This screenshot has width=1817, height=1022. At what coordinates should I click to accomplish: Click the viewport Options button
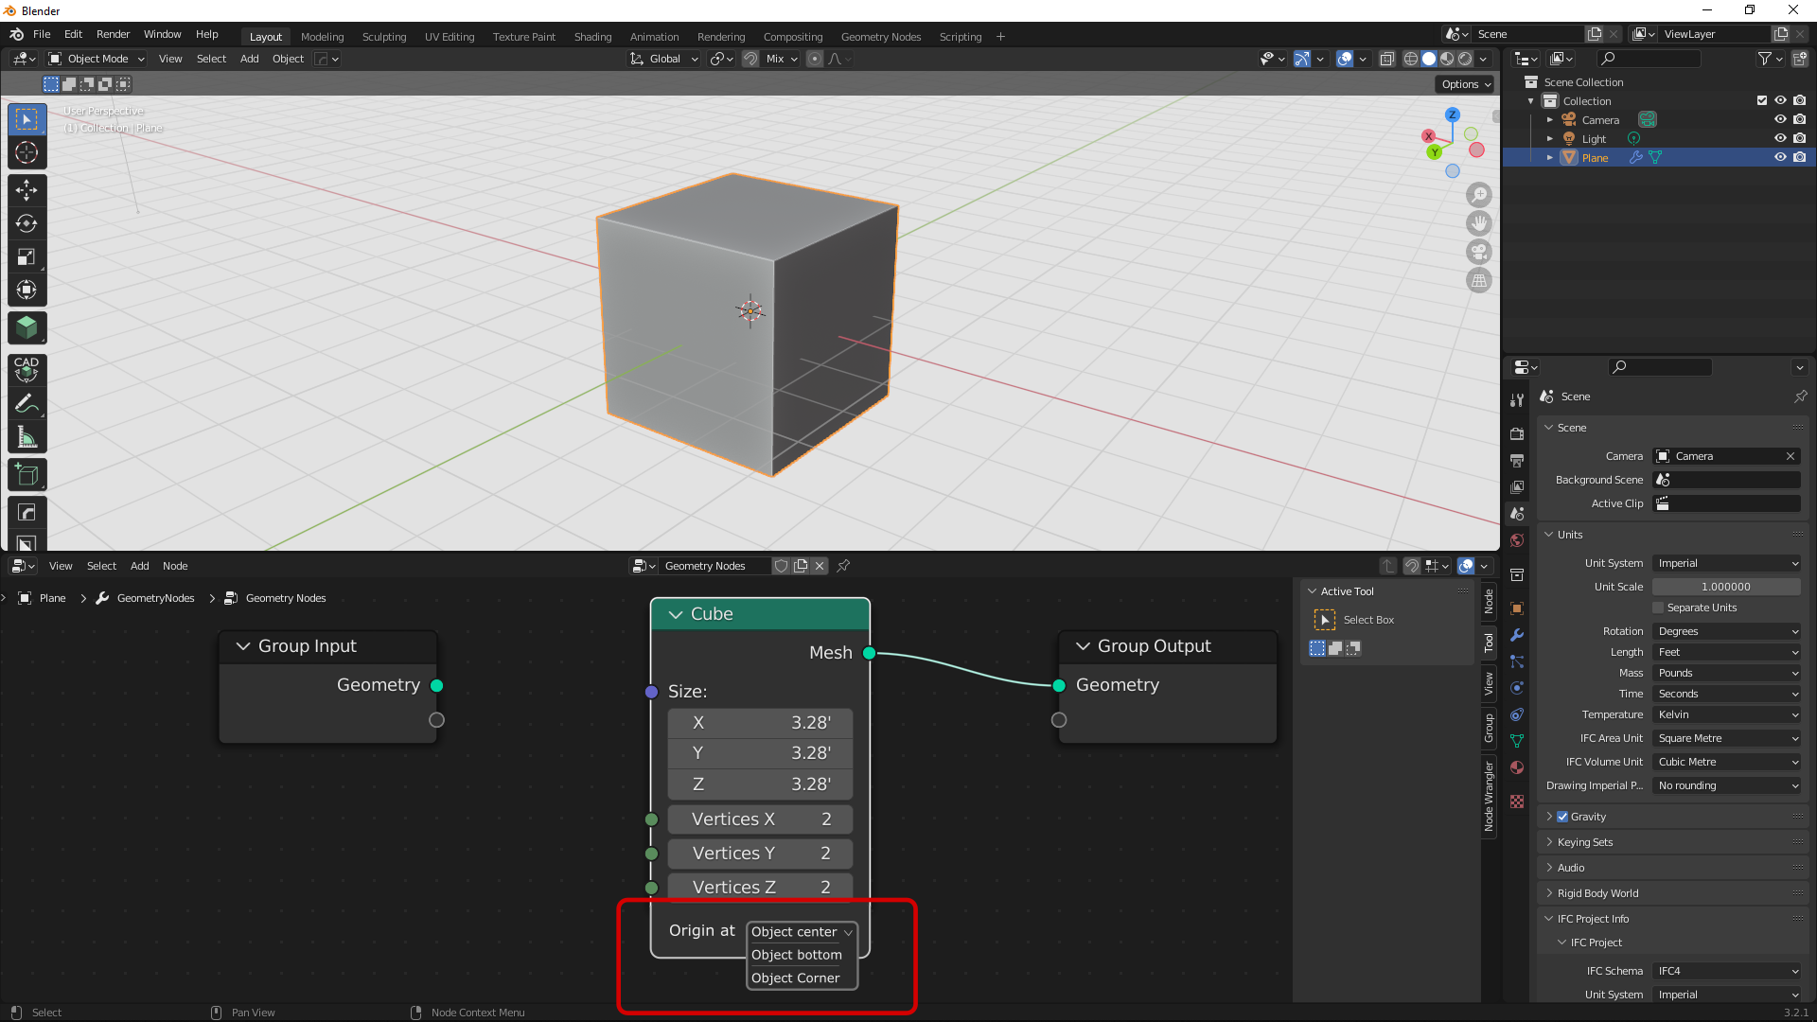tap(1466, 84)
